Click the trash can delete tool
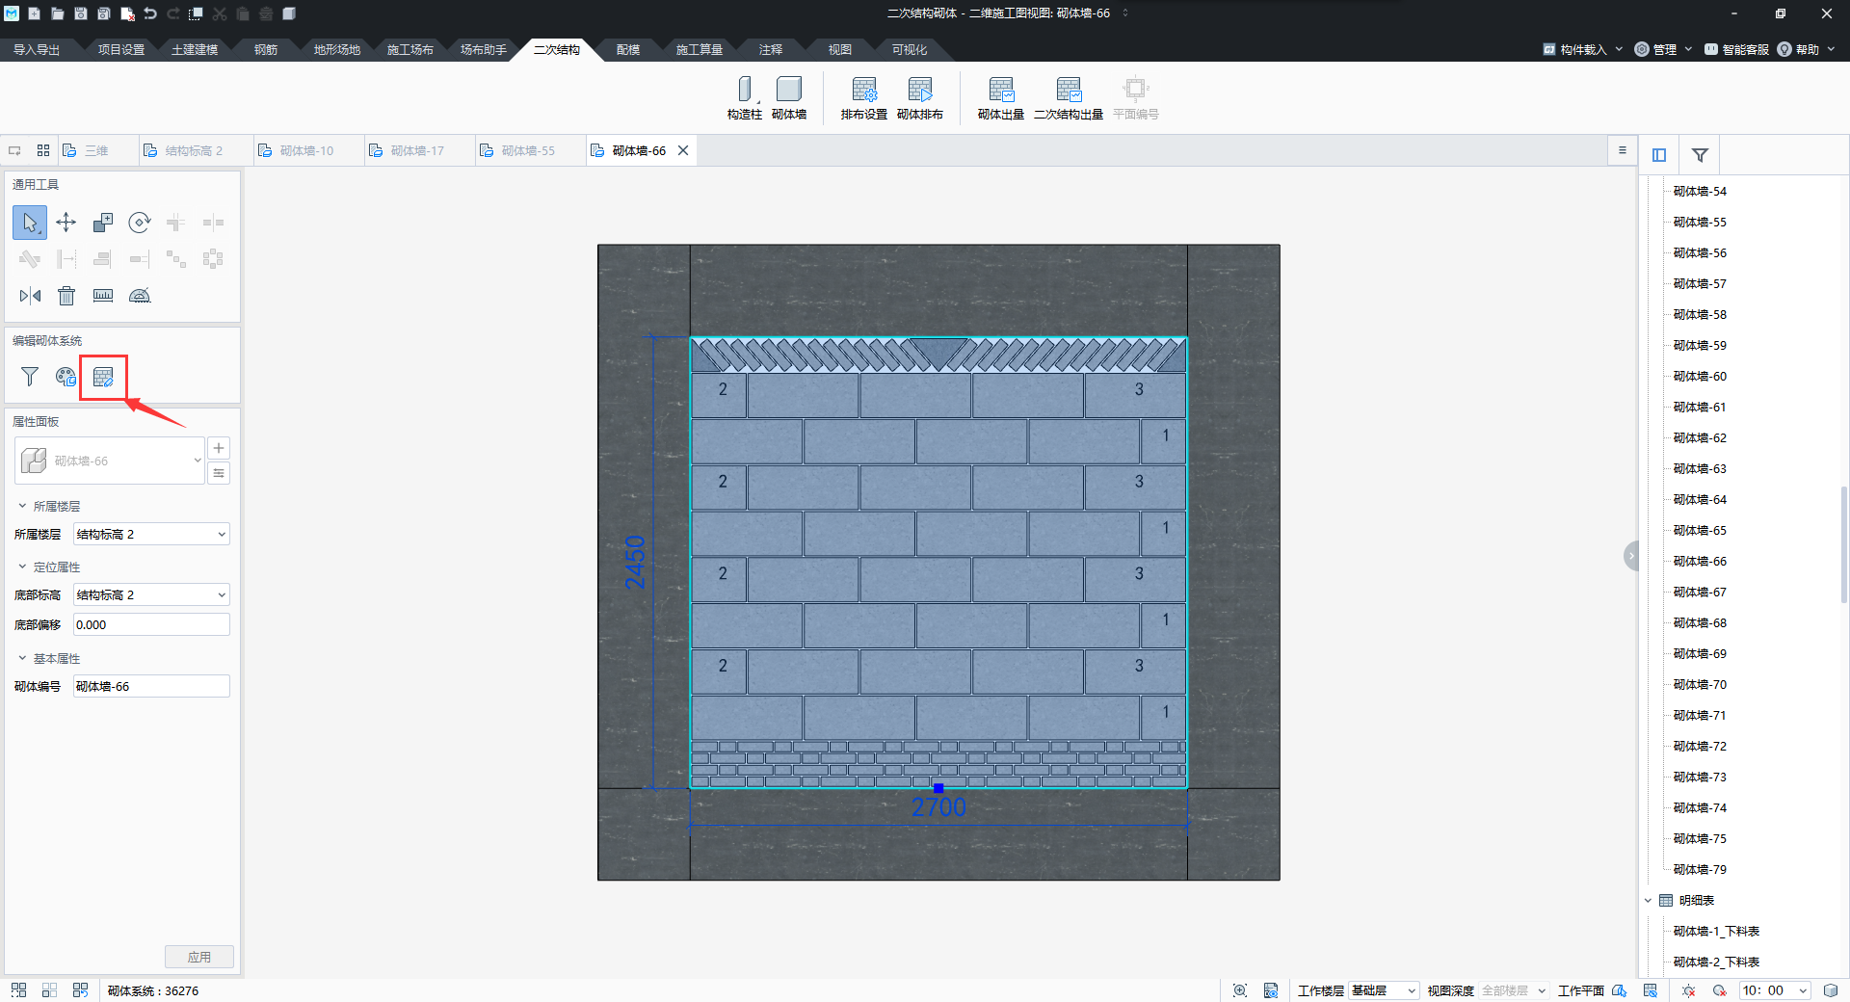Viewport: 1850px width, 1002px height. pos(66,296)
